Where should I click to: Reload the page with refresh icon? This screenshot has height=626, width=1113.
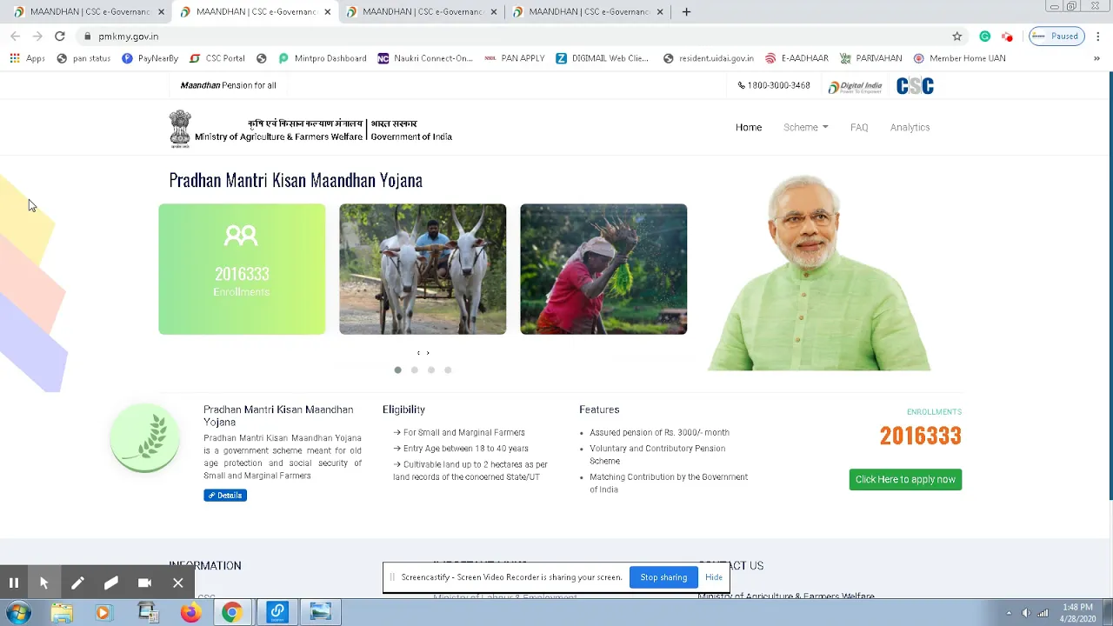59,36
